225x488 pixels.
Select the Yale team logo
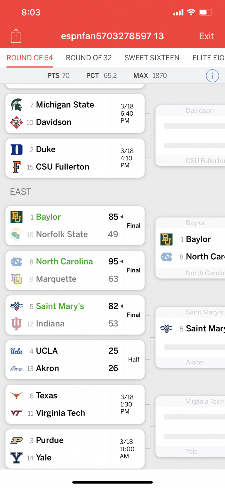[17, 458]
